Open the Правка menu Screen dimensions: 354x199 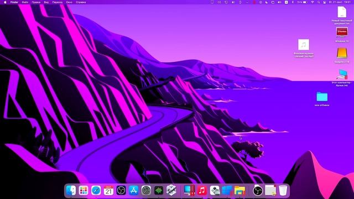click(x=36, y=2)
